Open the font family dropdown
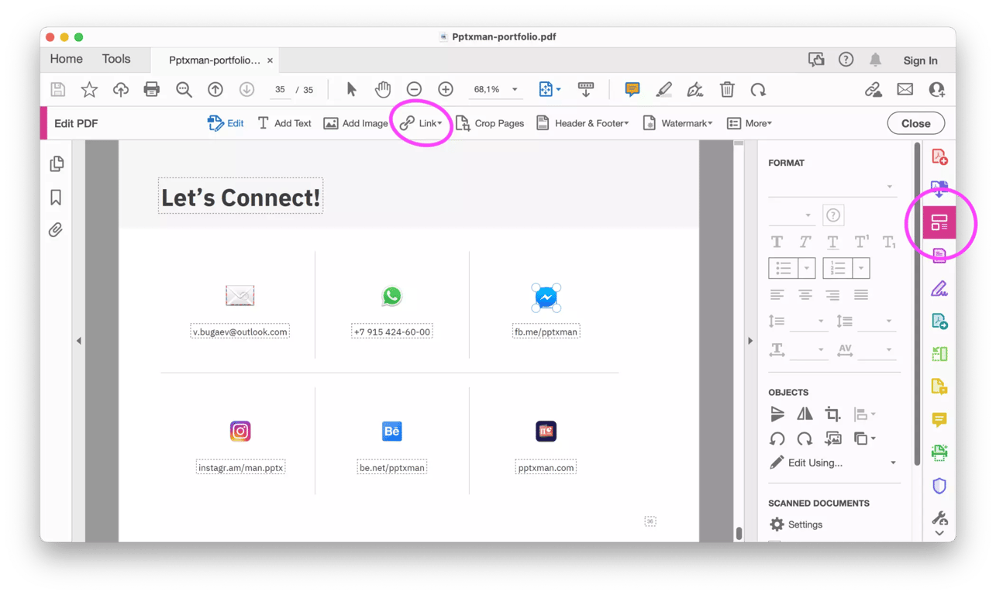 (832, 187)
